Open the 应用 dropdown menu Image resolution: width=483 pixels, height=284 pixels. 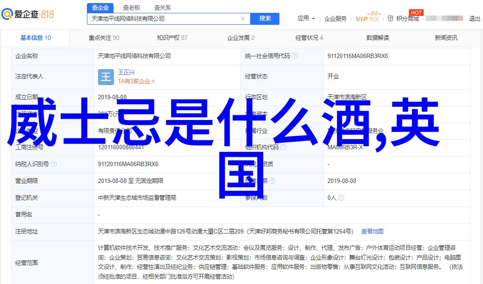(x=306, y=19)
